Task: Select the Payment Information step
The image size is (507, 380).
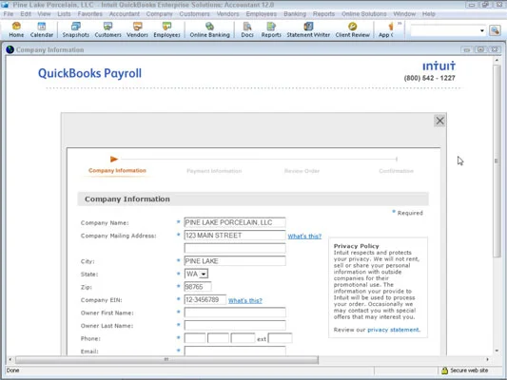Action: [x=214, y=171]
